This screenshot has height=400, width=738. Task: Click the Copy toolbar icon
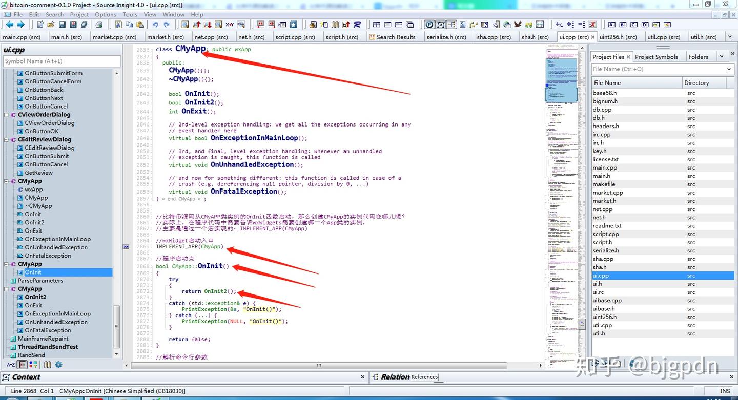[129, 25]
